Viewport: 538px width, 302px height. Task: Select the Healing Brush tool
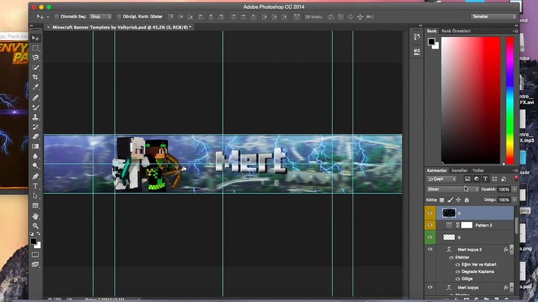tap(35, 98)
